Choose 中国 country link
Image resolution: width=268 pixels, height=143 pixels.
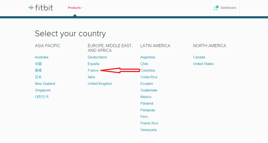[x=38, y=64]
